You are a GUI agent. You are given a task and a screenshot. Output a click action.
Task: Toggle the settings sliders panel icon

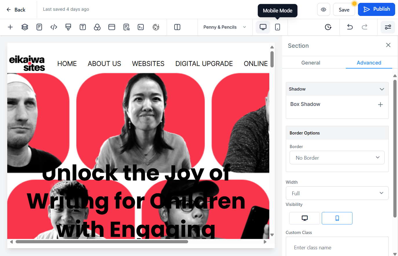388,27
